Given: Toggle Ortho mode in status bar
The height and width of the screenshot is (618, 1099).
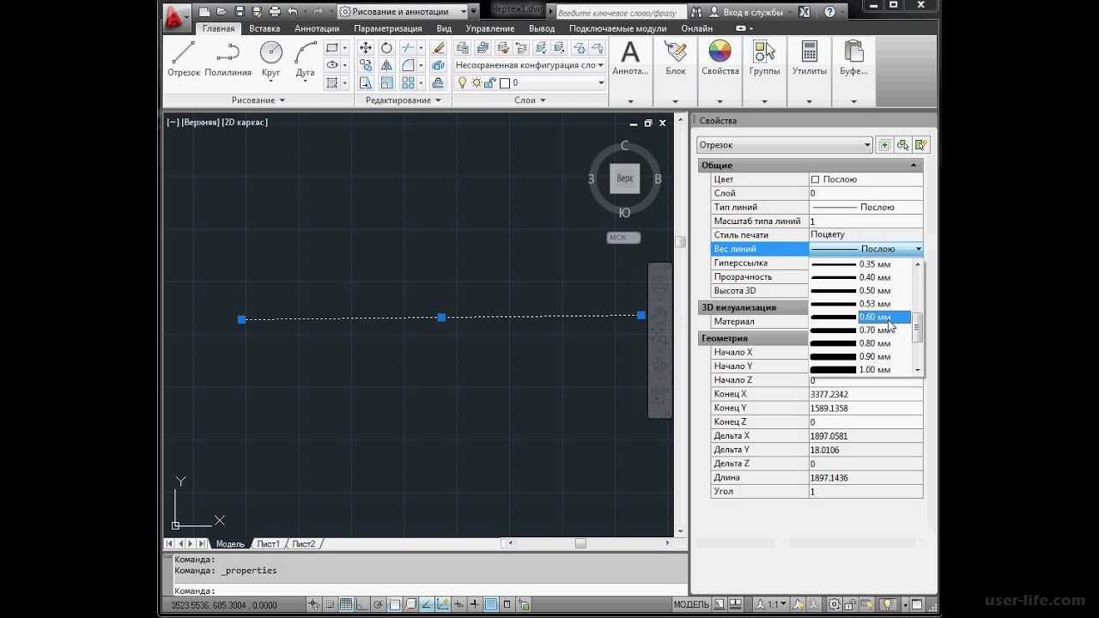Looking at the screenshot, I should point(362,604).
